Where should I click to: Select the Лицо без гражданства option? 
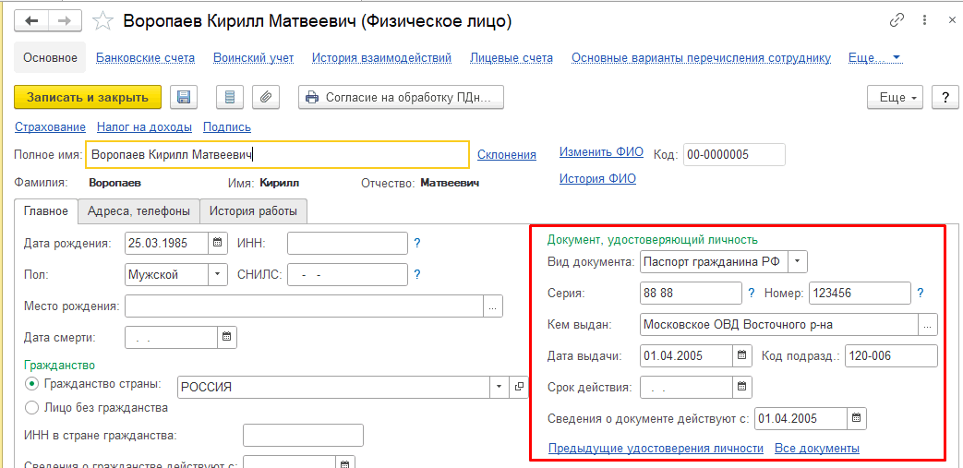[x=32, y=407]
